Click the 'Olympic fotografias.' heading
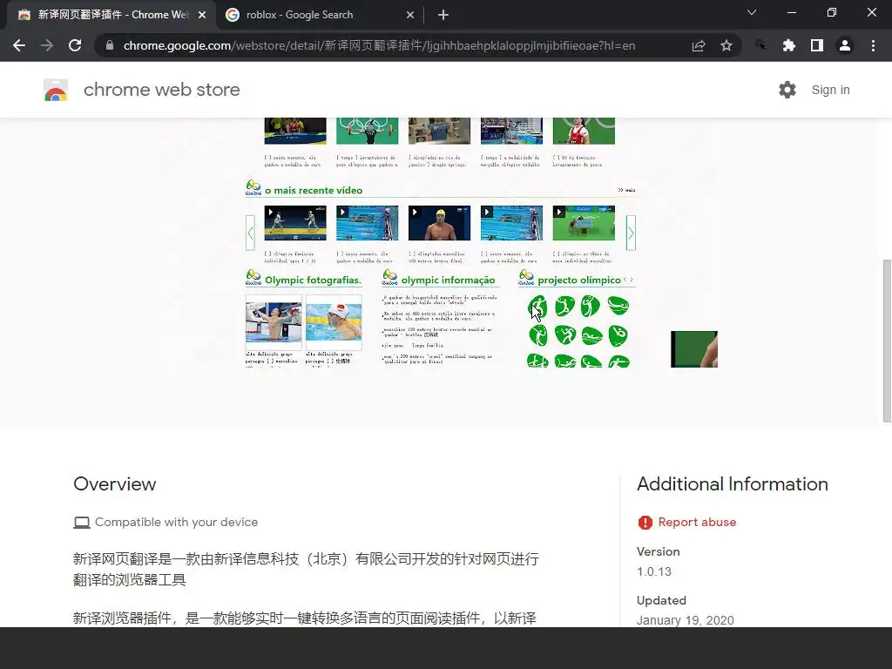Screen dimensions: 892x669 [313, 280]
